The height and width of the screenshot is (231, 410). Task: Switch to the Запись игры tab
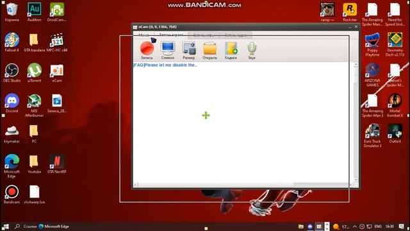(204, 35)
